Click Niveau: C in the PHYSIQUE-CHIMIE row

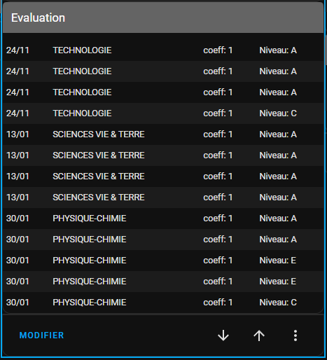tap(278, 303)
